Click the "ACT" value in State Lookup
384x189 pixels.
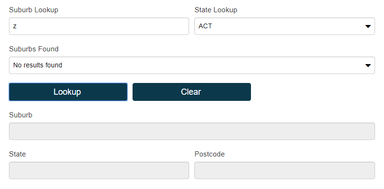tap(205, 26)
